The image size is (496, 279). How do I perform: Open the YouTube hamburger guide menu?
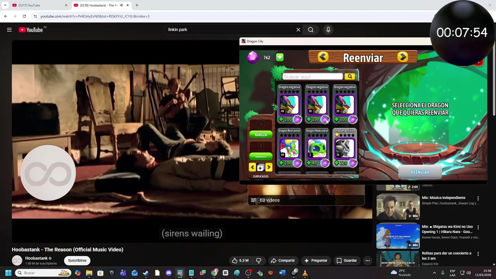pos(9,30)
